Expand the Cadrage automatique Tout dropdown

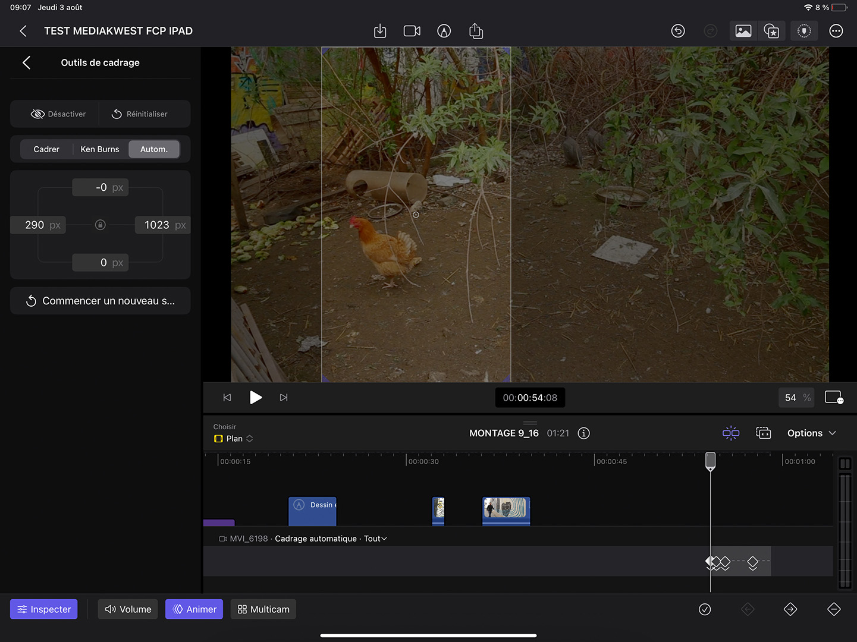pos(375,539)
